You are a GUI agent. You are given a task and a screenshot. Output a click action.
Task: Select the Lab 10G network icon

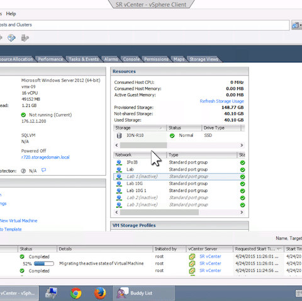coord(119,184)
